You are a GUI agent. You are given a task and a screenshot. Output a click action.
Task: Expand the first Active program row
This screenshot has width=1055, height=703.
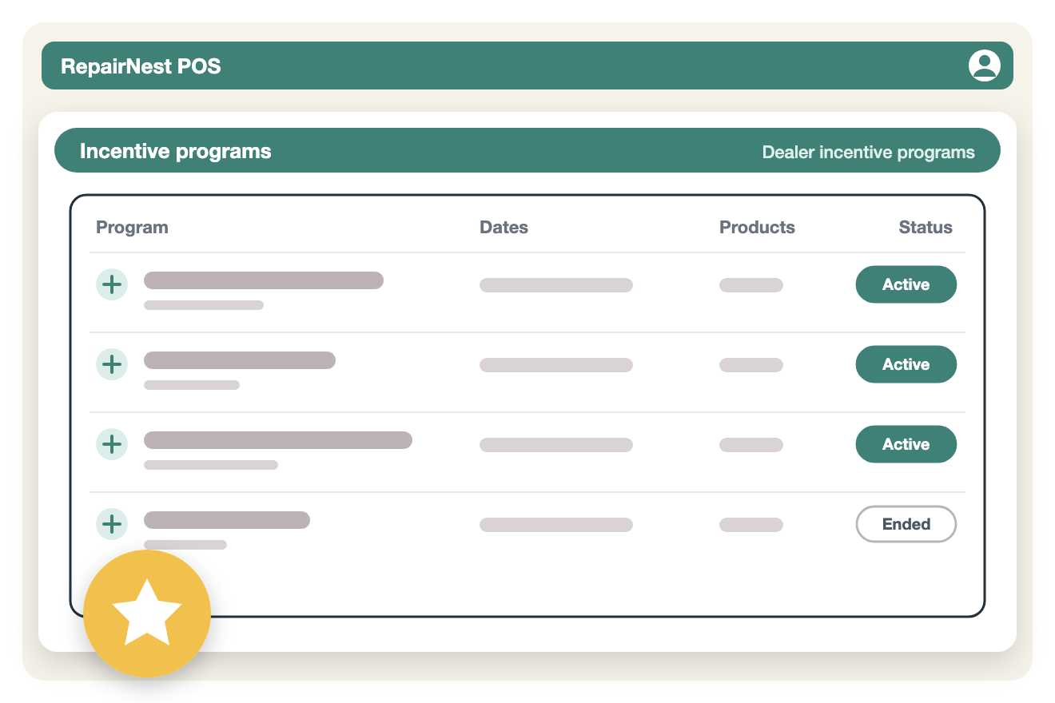112,284
